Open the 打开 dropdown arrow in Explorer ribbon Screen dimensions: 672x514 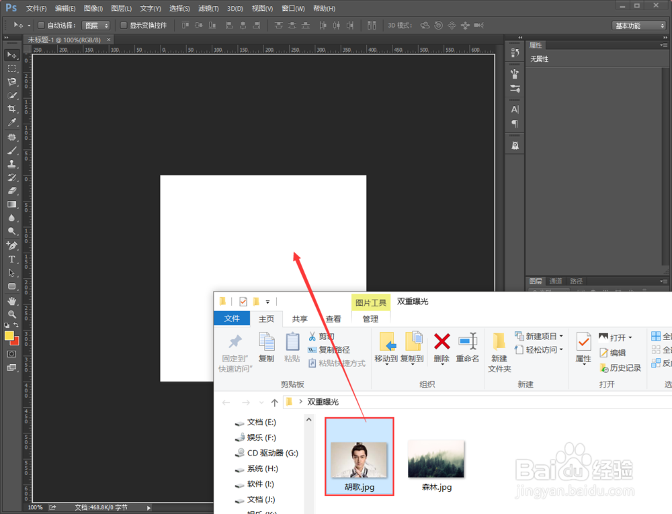(x=630, y=338)
